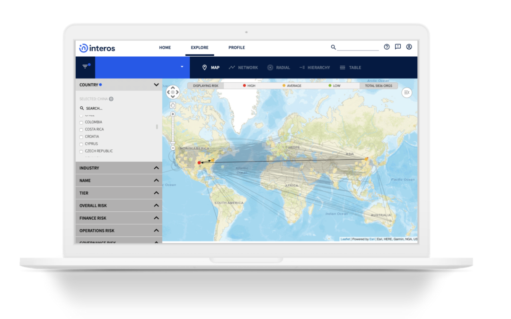Open the map side list icon
The width and height of the screenshot is (511, 319).
(x=407, y=93)
